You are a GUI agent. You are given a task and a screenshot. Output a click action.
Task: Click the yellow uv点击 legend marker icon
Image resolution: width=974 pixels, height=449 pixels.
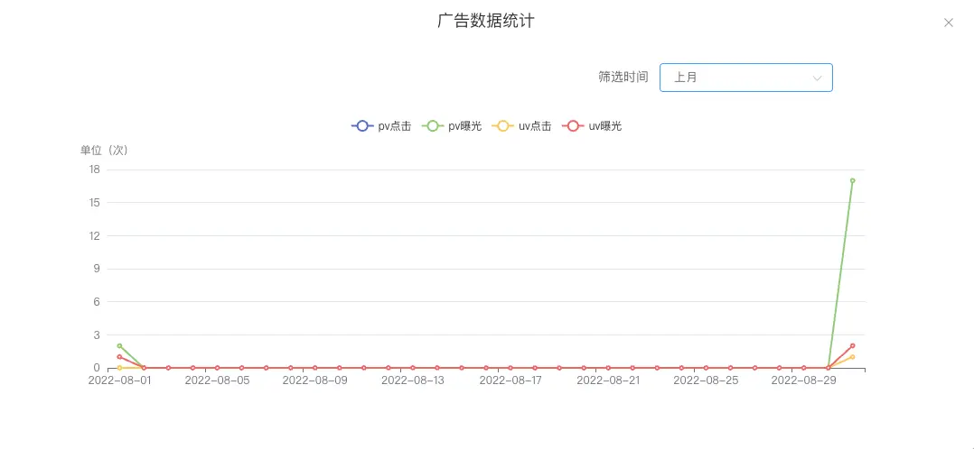(x=503, y=126)
